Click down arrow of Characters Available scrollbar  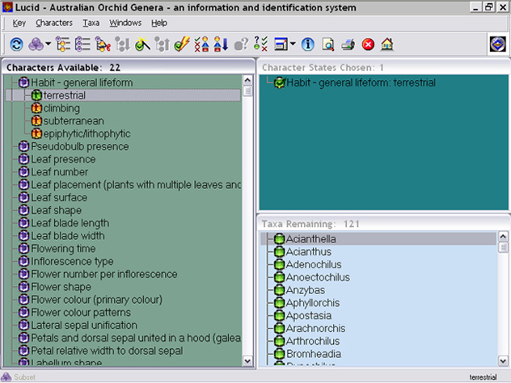247,360
